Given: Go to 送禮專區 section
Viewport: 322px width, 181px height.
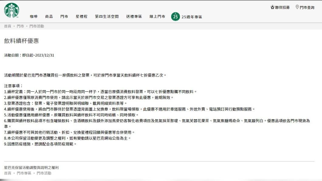Looking at the screenshot, I should (134, 17).
